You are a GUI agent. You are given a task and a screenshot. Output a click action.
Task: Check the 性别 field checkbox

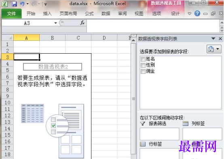[143, 65]
